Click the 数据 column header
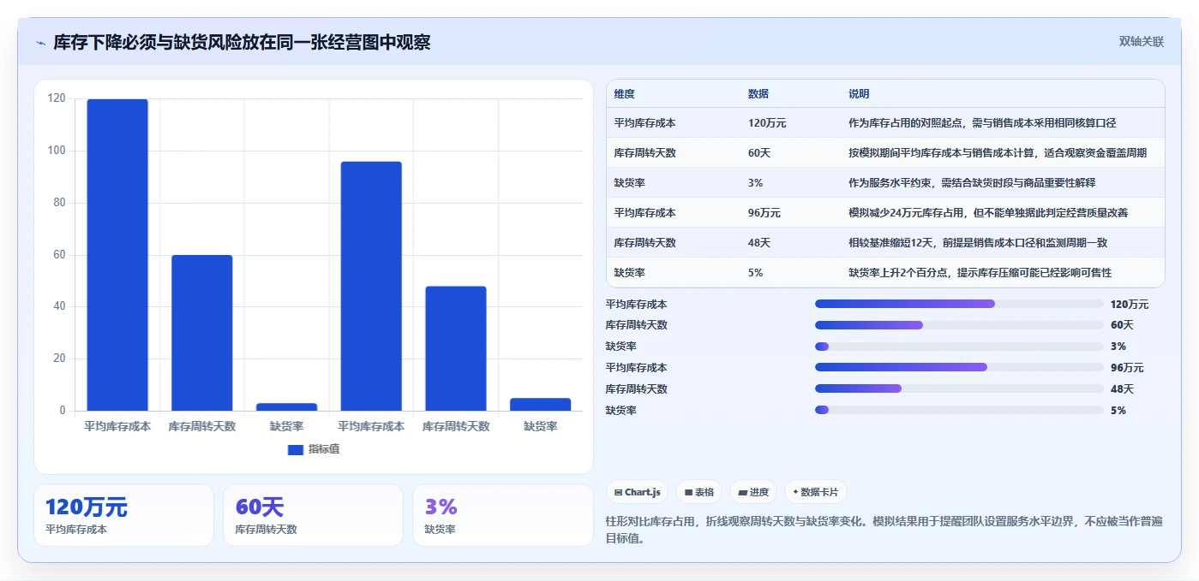This screenshot has width=1199, height=581. tap(758, 94)
